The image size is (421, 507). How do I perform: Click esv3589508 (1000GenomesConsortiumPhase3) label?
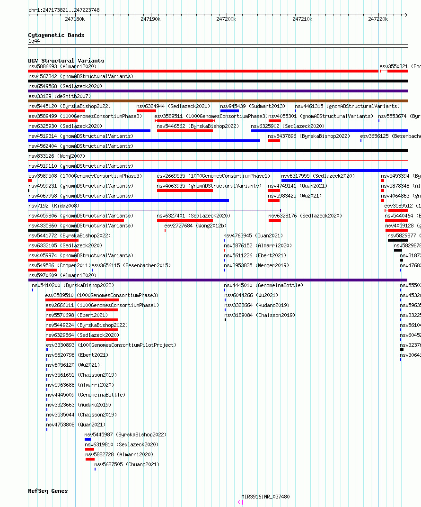pyautogui.click(x=85, y=176)
